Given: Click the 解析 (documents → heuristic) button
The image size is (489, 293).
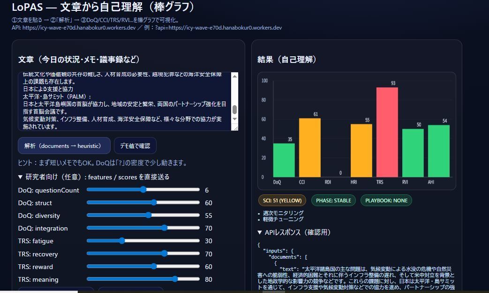Looking at the screenshot, I should 64,146.
